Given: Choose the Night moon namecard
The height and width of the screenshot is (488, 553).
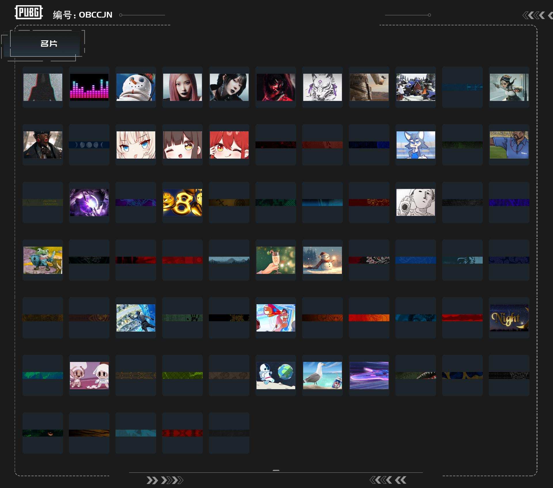Looking at the screenshot, I should [x=509, y=318].
